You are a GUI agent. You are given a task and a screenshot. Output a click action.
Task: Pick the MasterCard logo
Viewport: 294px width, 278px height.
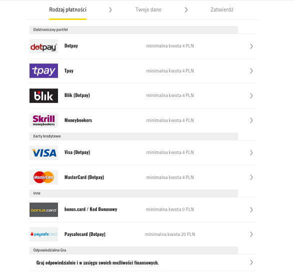(x=43, y=177)
